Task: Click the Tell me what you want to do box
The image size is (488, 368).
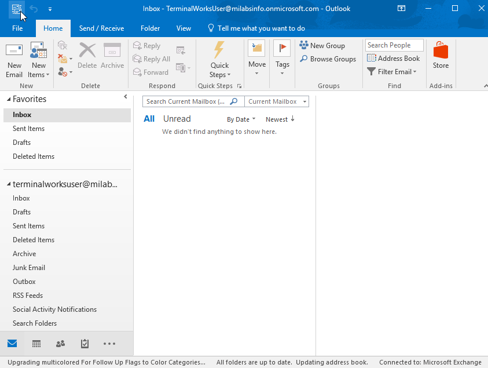Action: tap(256, 28)
